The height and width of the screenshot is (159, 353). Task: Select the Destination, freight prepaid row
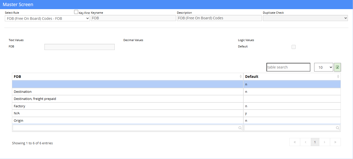tap(176, 99)
